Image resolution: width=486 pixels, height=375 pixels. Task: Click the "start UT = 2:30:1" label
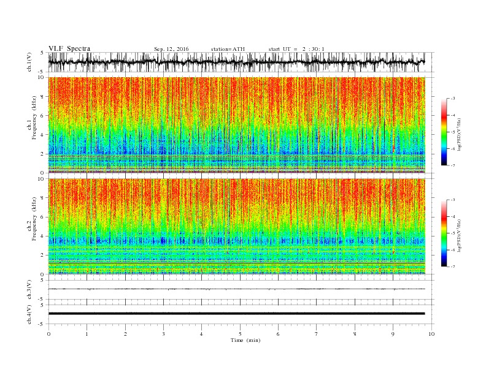[296, 49]
